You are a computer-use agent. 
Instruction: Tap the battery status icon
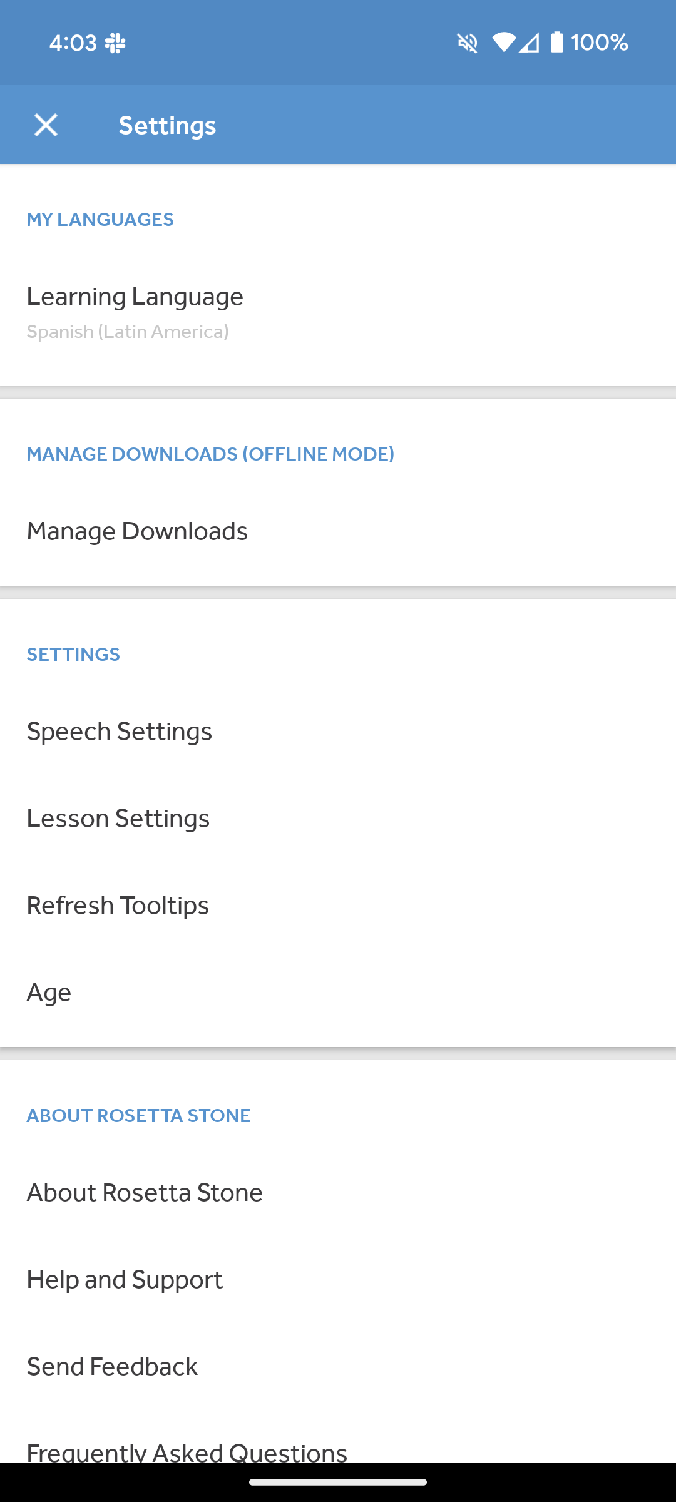point(556,43)
